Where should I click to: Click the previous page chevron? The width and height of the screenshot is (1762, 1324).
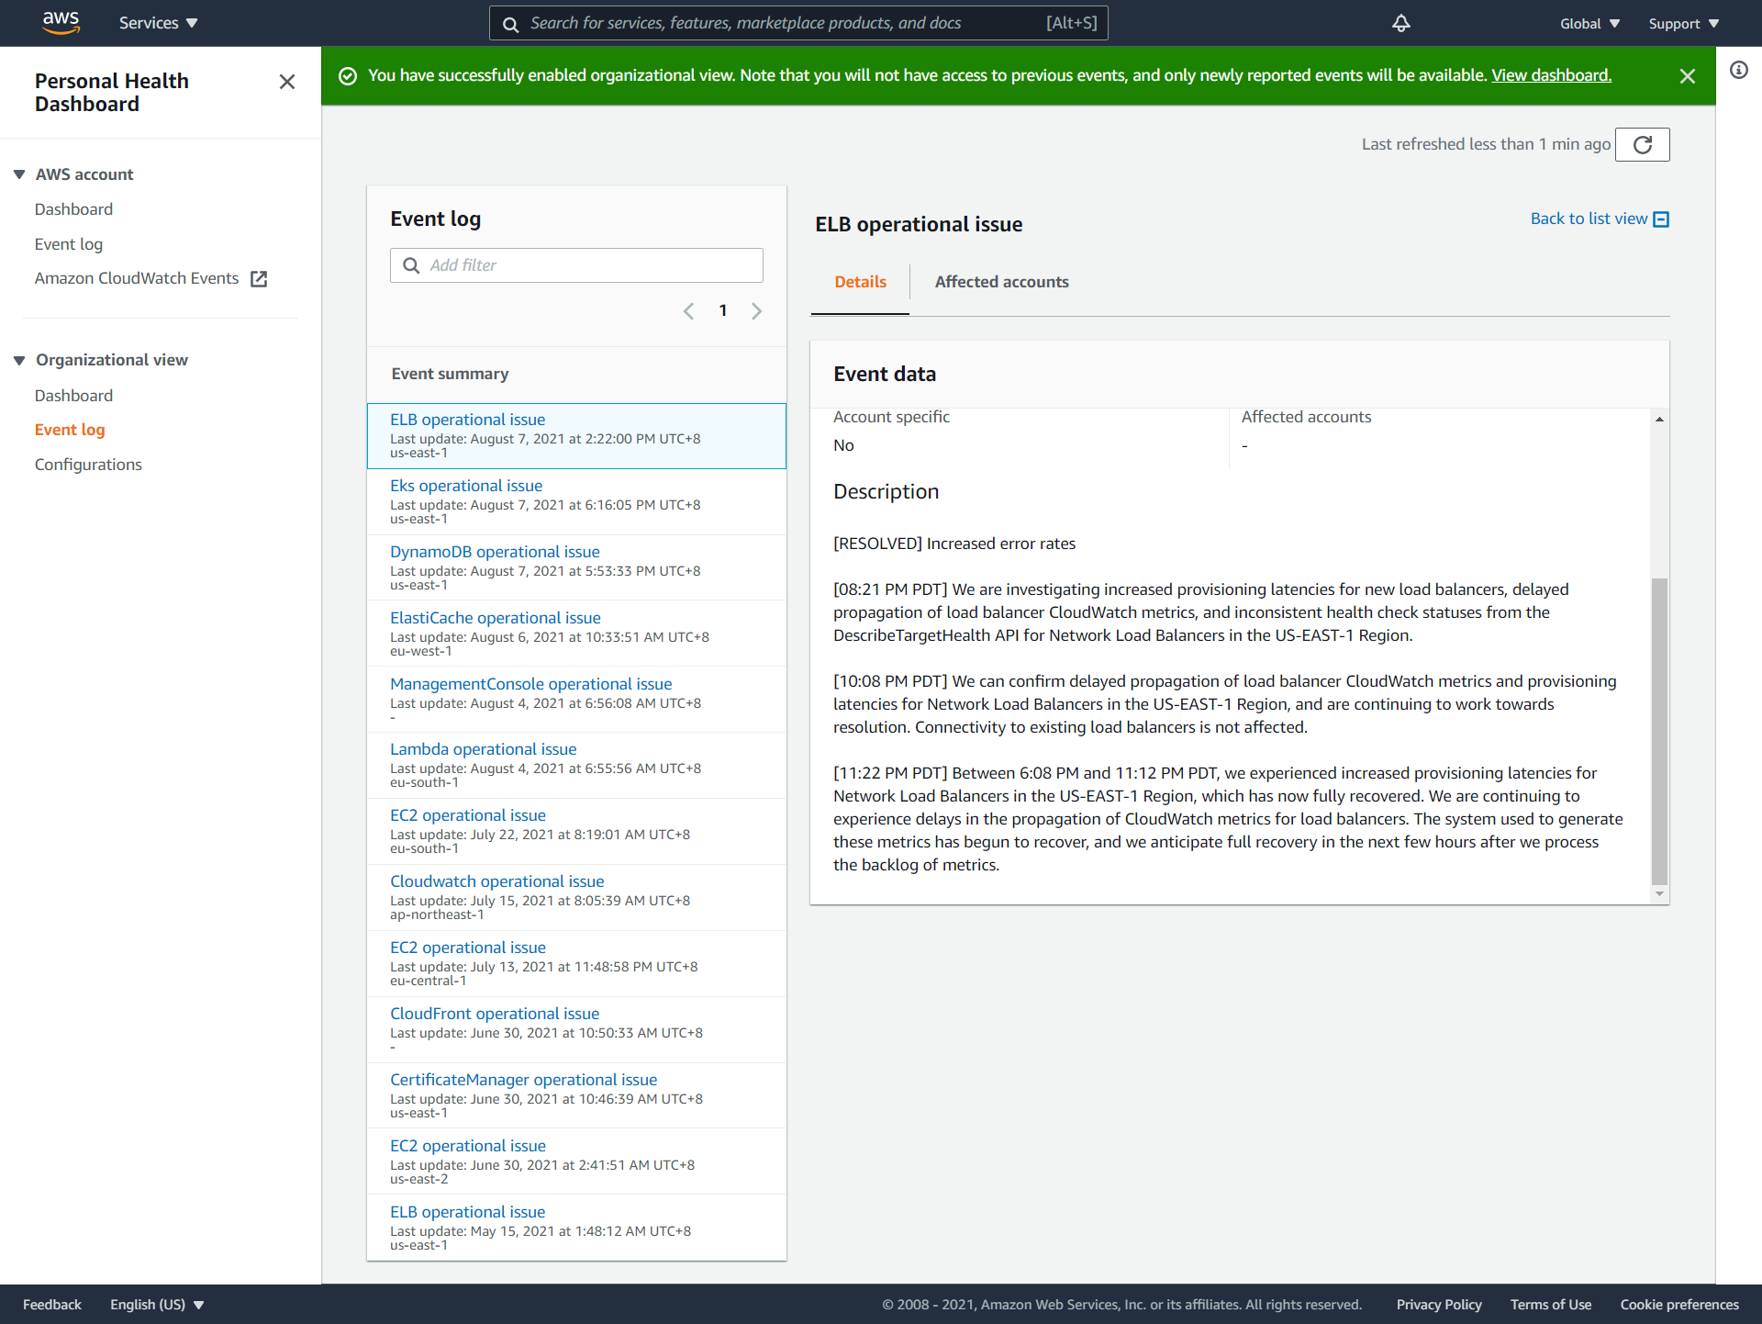tap(689, 311)
